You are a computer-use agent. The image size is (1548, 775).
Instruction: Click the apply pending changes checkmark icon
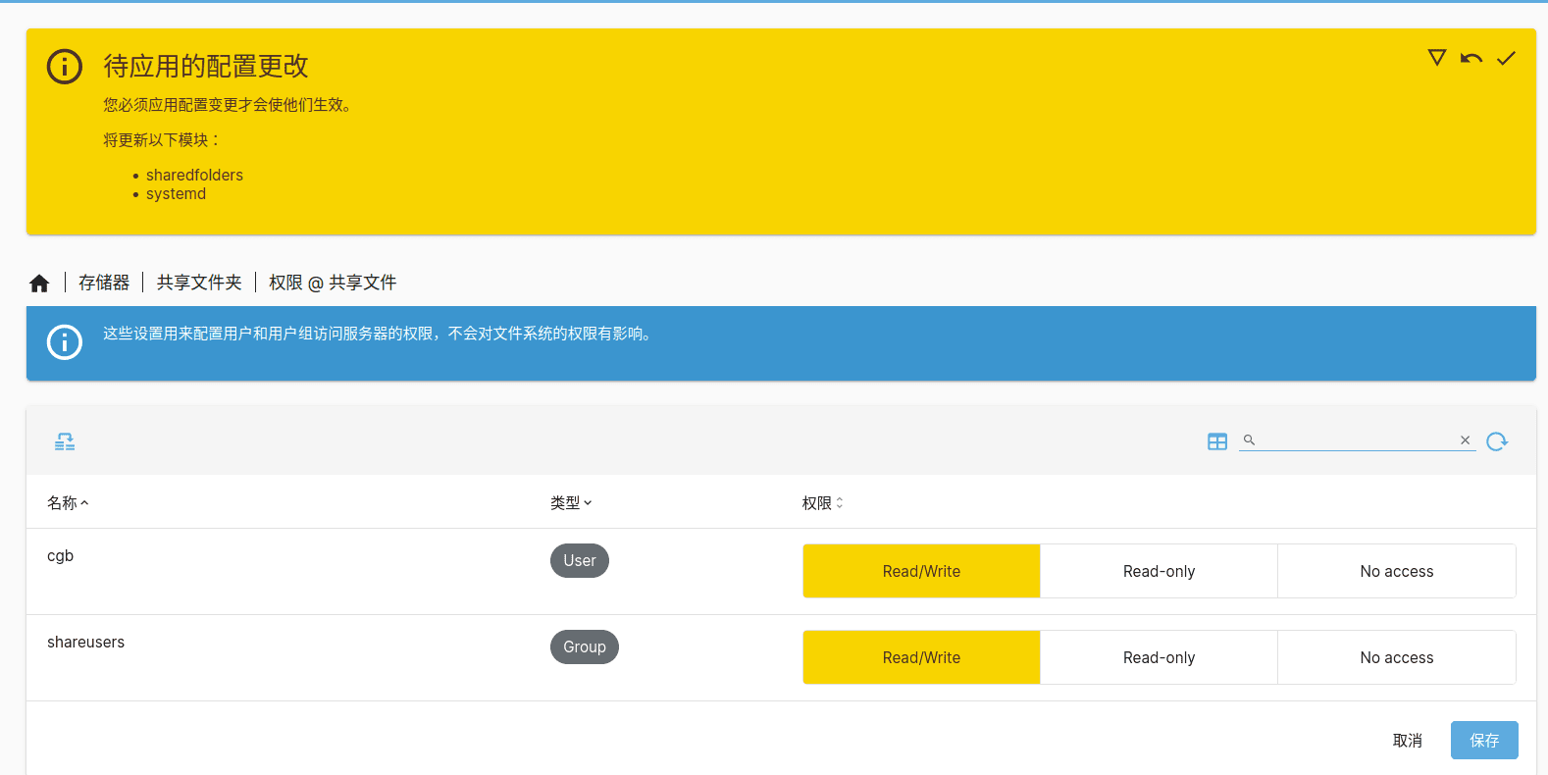click(1506, 59)
